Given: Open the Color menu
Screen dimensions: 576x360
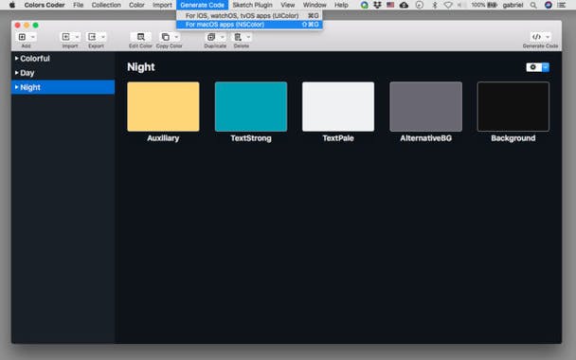Looking at the screenshot, I should pyautogui.click(x=136, y=5).
